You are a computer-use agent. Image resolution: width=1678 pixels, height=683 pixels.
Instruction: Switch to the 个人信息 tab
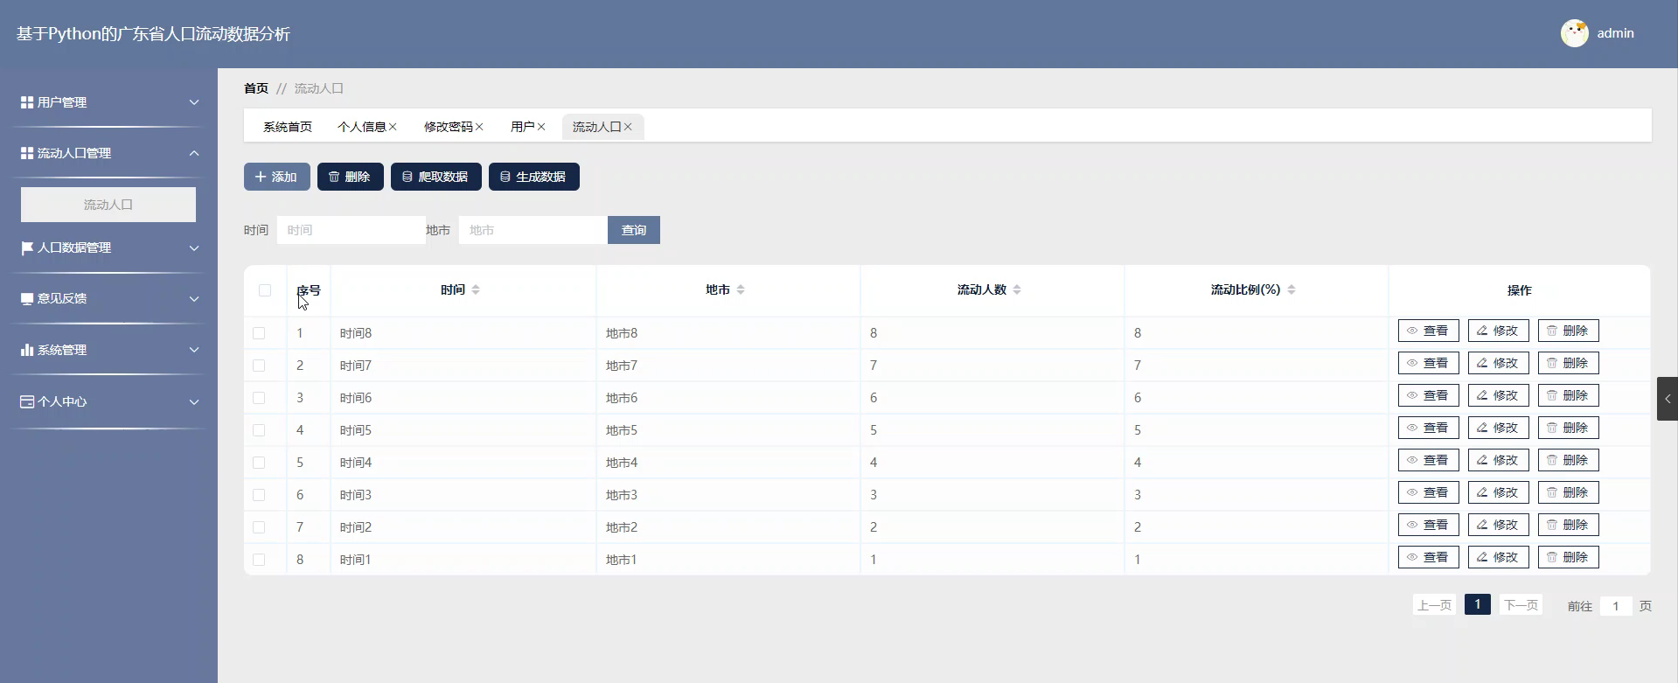click(x=361, y=127)
